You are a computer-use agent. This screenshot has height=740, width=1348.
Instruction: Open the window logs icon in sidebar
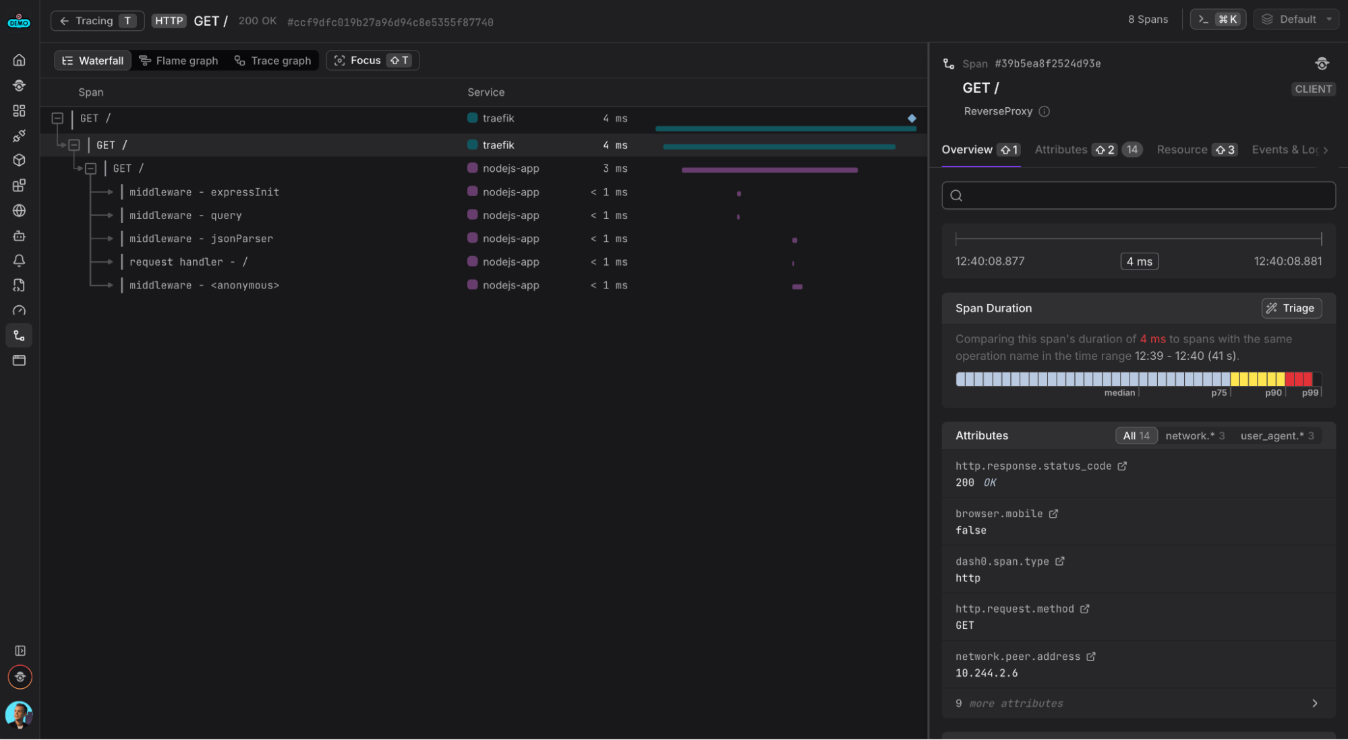(19, 361)
